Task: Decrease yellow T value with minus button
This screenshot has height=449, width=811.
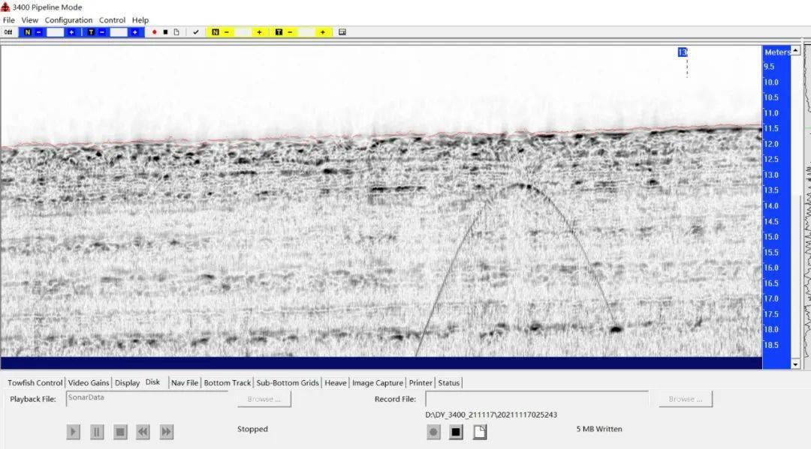Action: [x=290, y=32]
